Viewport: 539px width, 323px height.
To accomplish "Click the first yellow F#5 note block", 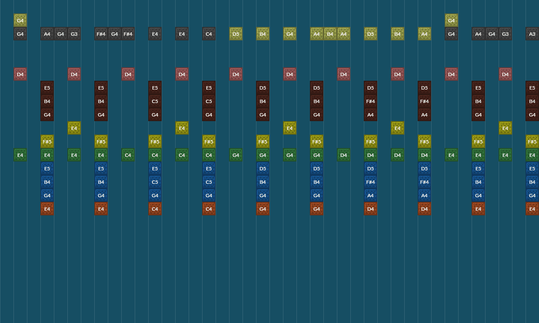I will tap(47, 141).
